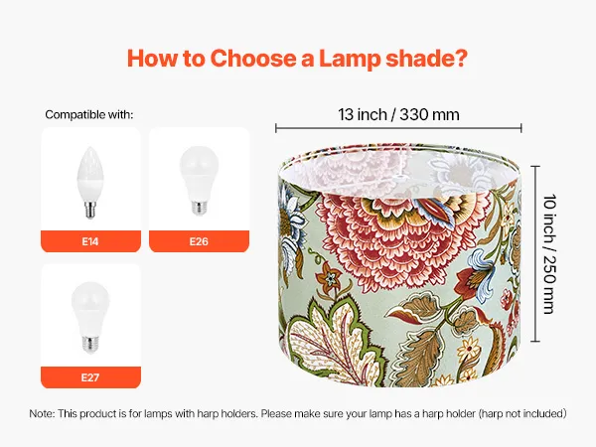596x447 pixels.
Task: Click the E14 candle bulb image
Action: pyautogui.click(x=90, y=183)
